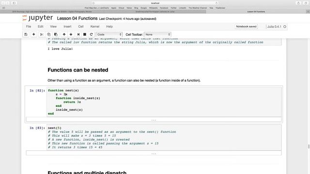This screenshot has width=310, height=174.
Task: Click into the function nest(x) code cell
Action: [164, 102]
